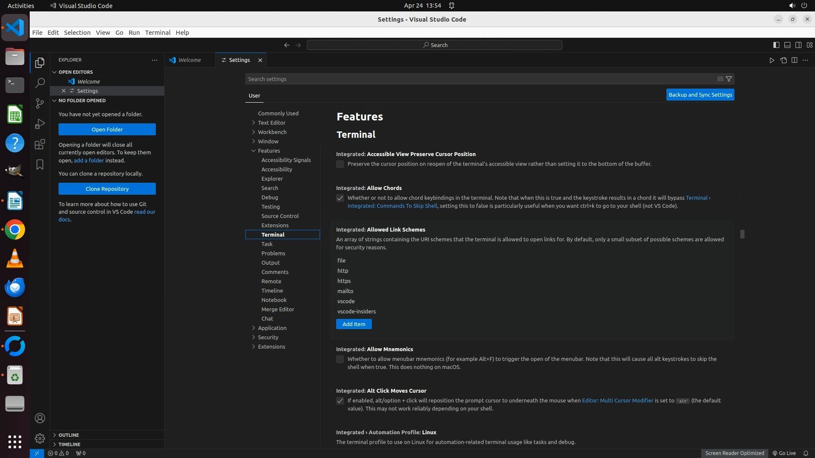Uncheck the Allow Chords checkbox

tap(340, 198)
